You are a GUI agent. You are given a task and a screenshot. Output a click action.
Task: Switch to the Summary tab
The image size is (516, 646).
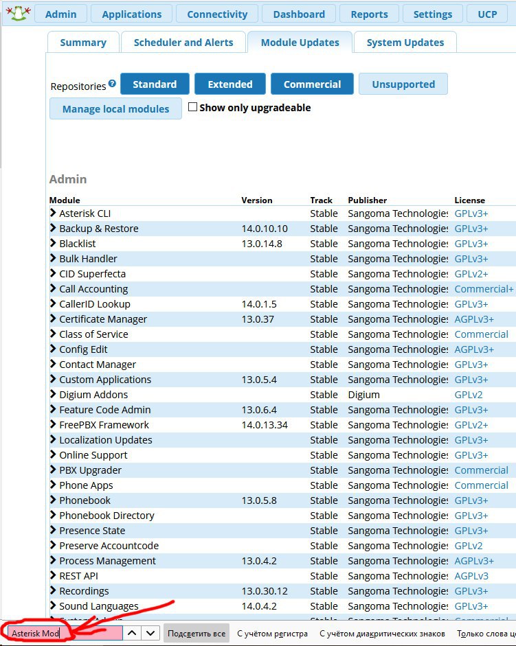83,43
